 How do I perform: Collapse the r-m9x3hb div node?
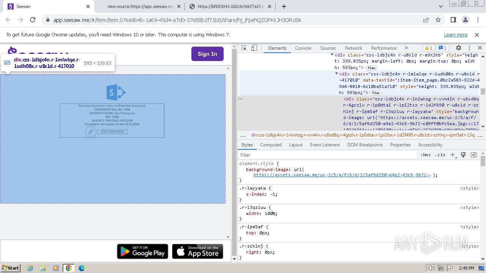[x=332, y=55]
